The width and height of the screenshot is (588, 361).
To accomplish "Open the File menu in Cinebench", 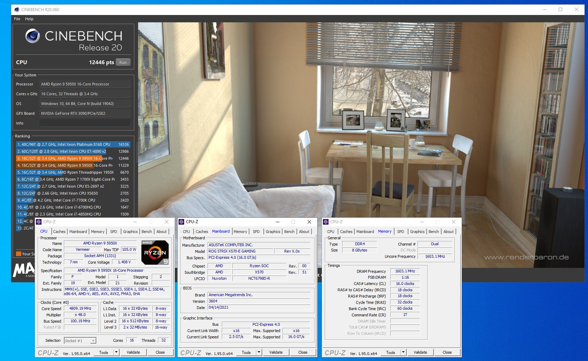I will tap(17, 19).
